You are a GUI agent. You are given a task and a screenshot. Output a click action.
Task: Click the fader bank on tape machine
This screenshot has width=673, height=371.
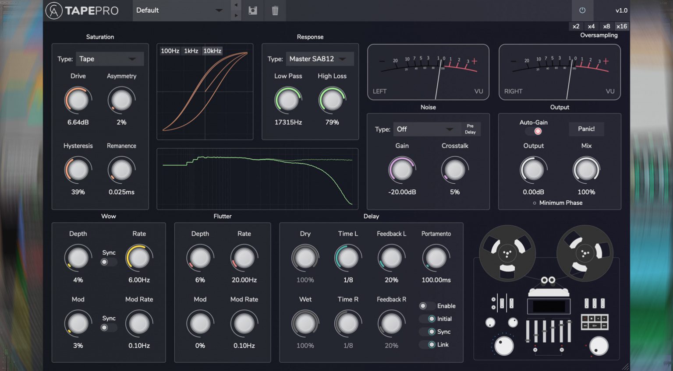coord(548,332)
